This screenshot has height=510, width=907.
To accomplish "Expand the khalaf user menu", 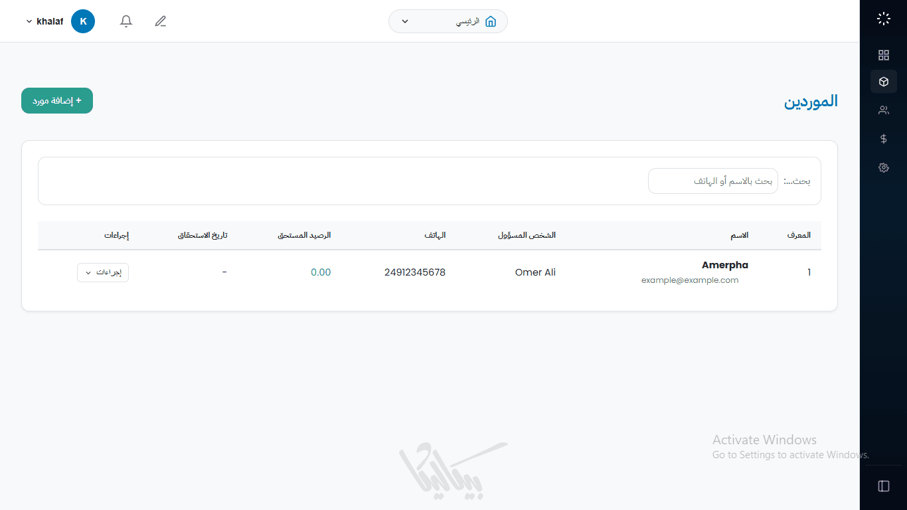I will (x=44, y=21).
